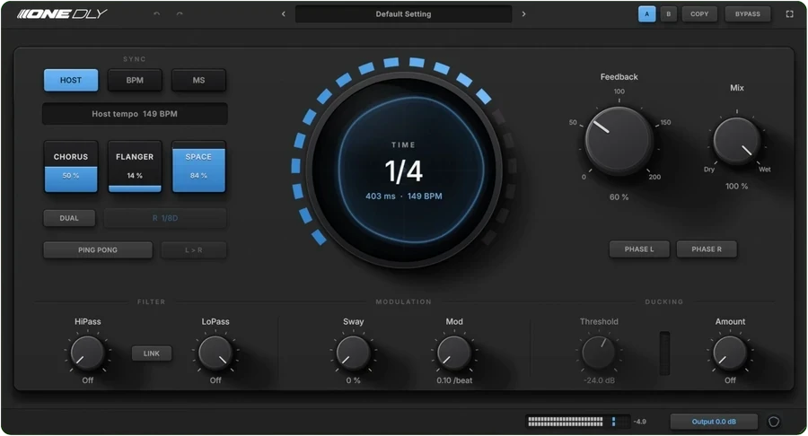Click the COPY button
This screenshot has height=436, width=808.
(699, 13)
